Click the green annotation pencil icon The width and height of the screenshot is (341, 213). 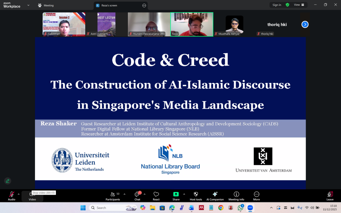[8, 181]
